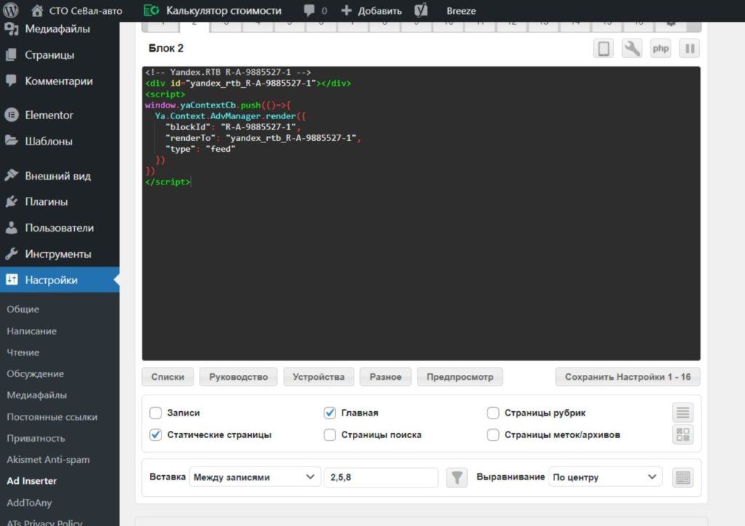This screenshot has height=526, width=745.
Task: Click Сохранить Настройки 1 - 16 button
Action: pyautogui.click(x=628, y=377)
